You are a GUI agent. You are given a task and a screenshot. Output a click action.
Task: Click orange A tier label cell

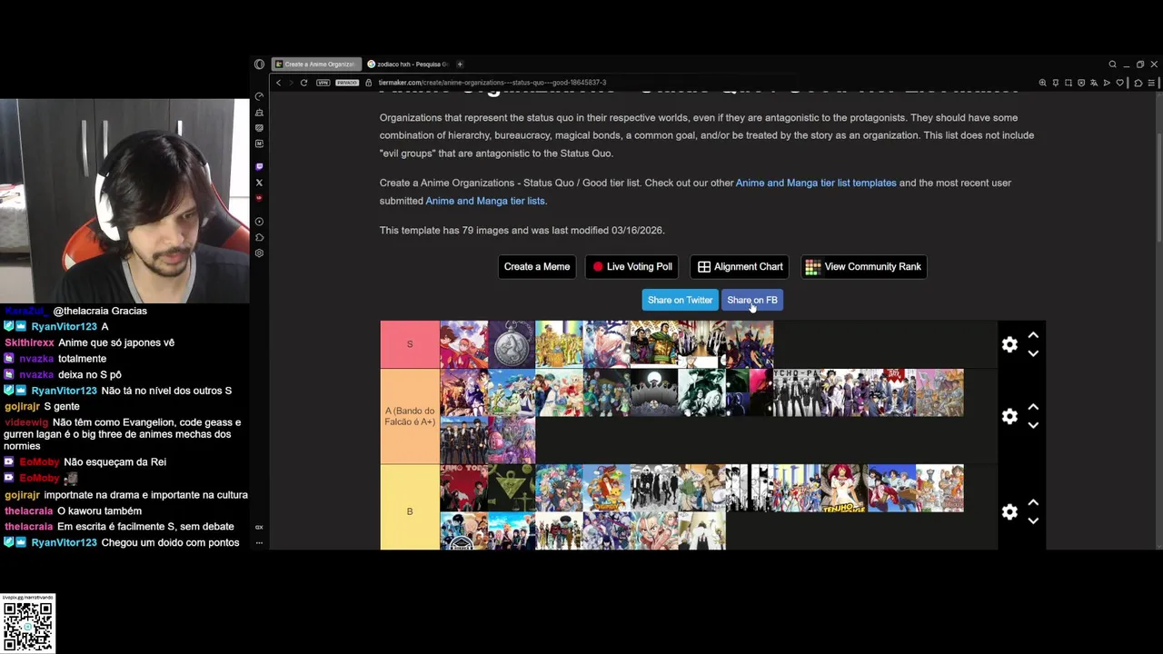click(410, 416)
